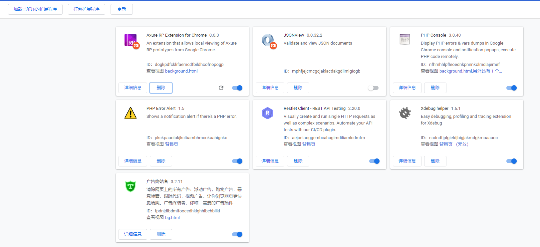The width and height of the screenshot is (540, 247).
Task: Click the 'PHP Console' title text
Action: (x=433, y=35)
